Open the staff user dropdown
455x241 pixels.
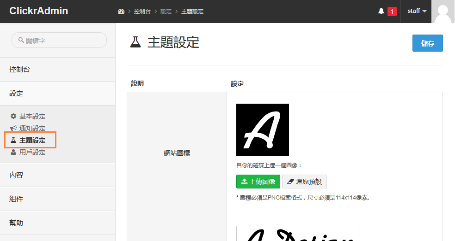click(x=417, y=11)
